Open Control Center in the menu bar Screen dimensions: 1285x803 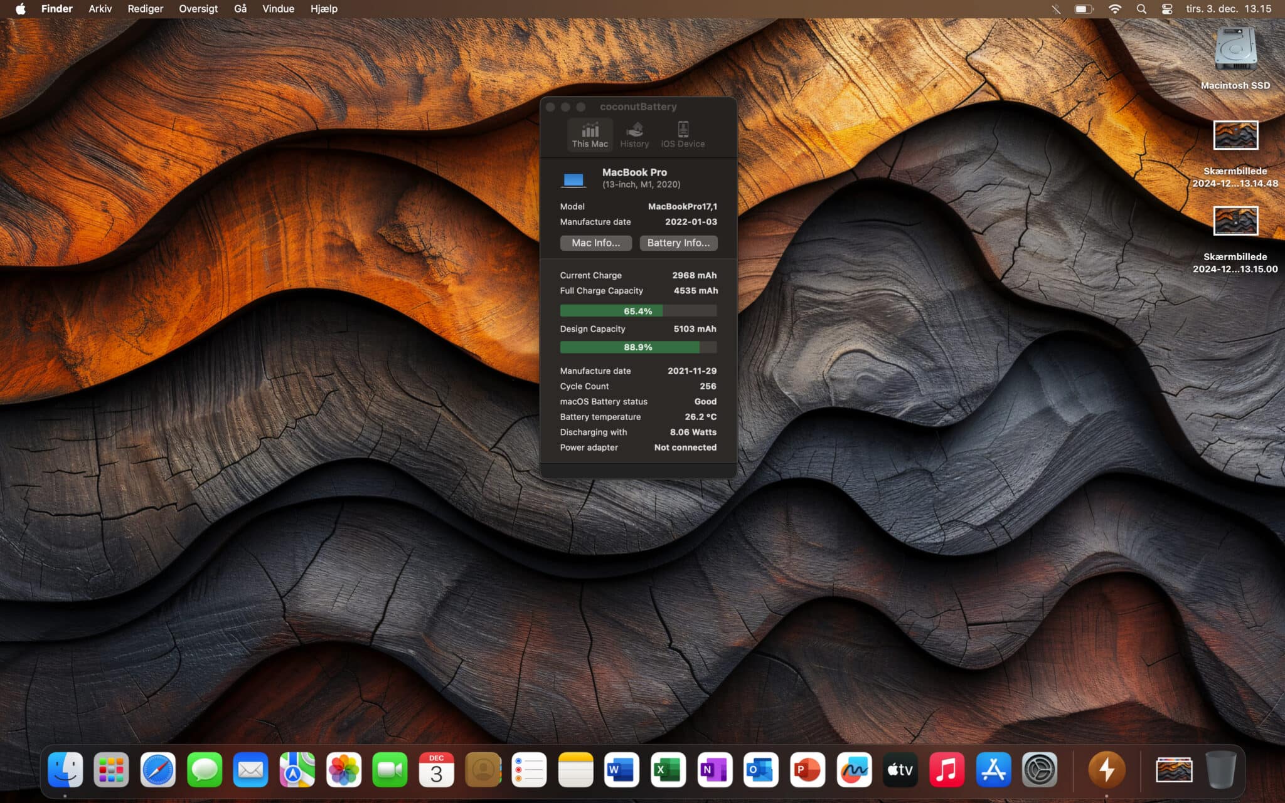pyautogui.click(x=1166, y=9)
